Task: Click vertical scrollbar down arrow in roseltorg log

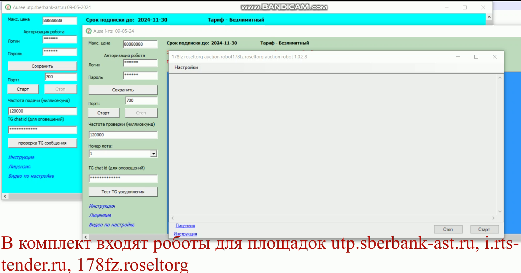Action: (x=500, y=212)
